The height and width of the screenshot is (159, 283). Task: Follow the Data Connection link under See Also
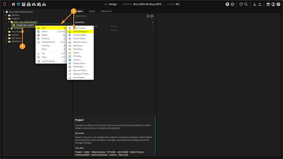tap(99, 155)
